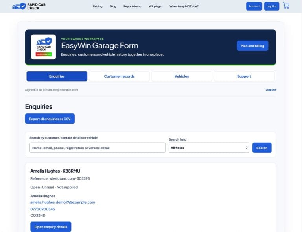302x232 pixels.
Task: Select the Enquiries tab
Action: tap(57, 76)
